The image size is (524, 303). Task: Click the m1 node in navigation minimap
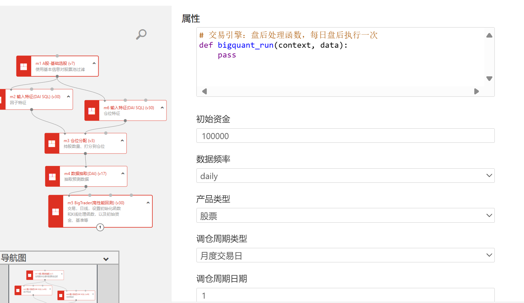(x=45, y=275)
